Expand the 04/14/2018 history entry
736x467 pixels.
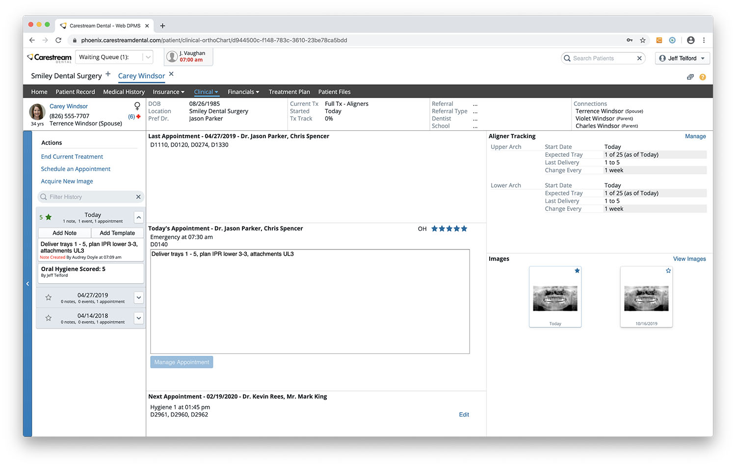139,318
